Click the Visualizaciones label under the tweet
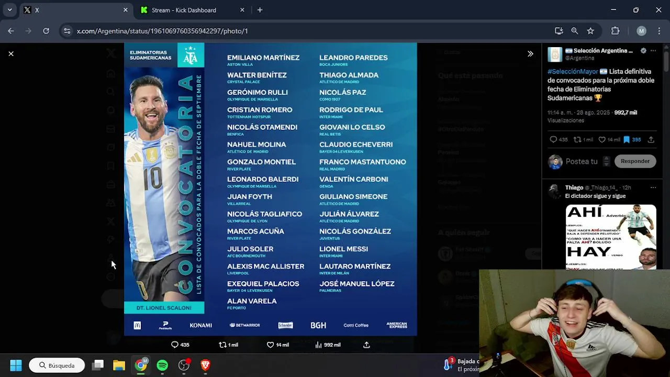This screenshot has width=670, height=377. click(x=566, y=120)
